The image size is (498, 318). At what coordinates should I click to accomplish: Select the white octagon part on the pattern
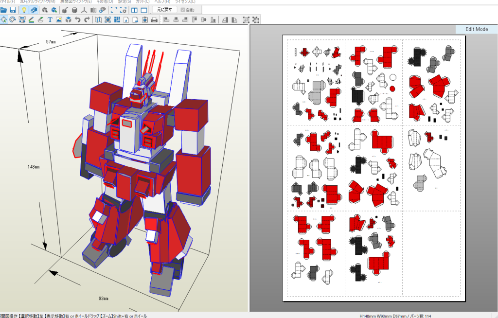point(393,77)
